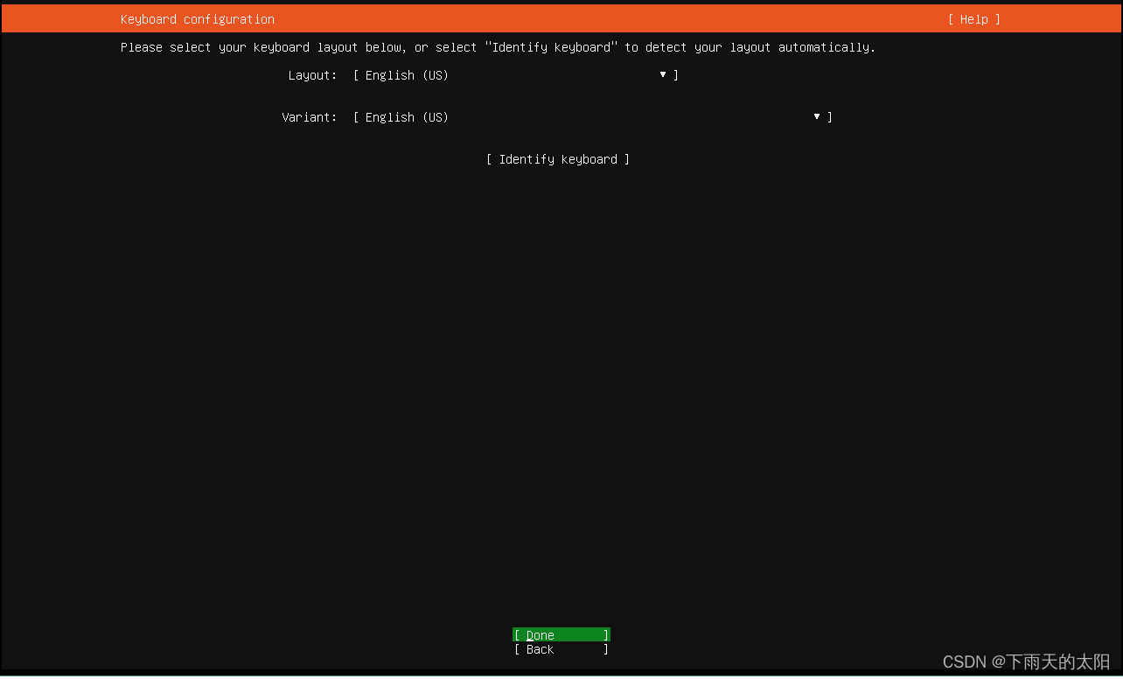Expand the Variant selection list

click(816, 116)
